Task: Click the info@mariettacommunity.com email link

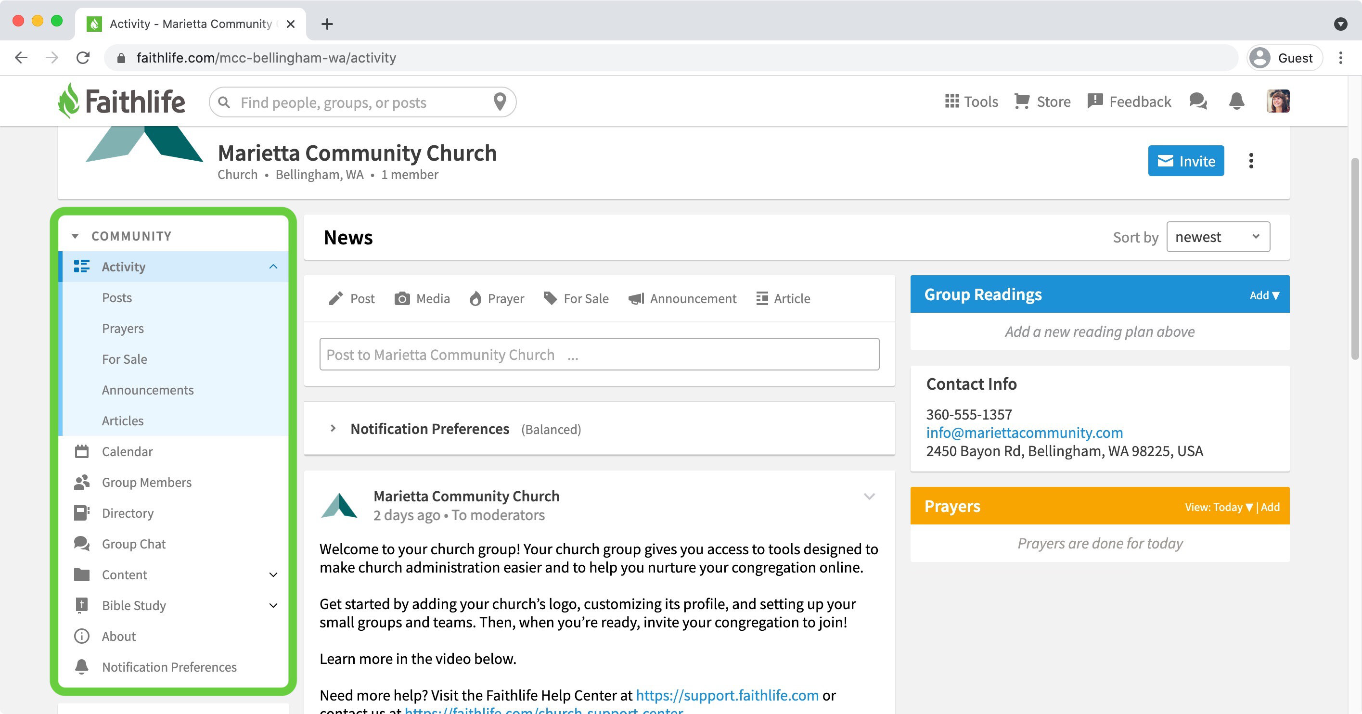Action: coord(1024,433)
